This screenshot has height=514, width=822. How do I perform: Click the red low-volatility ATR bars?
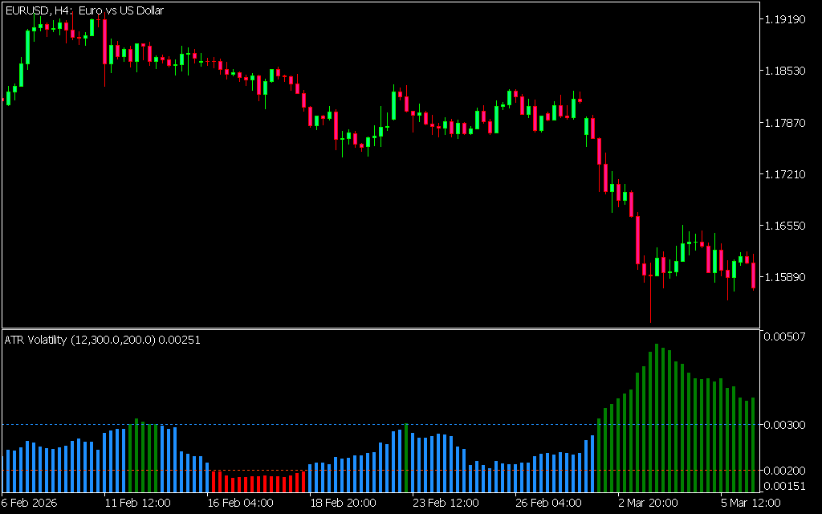click(258, 483)
